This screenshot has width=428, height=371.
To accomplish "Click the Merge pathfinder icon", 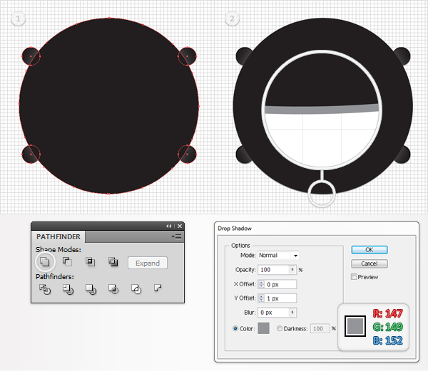I will [x=91, y=289].
